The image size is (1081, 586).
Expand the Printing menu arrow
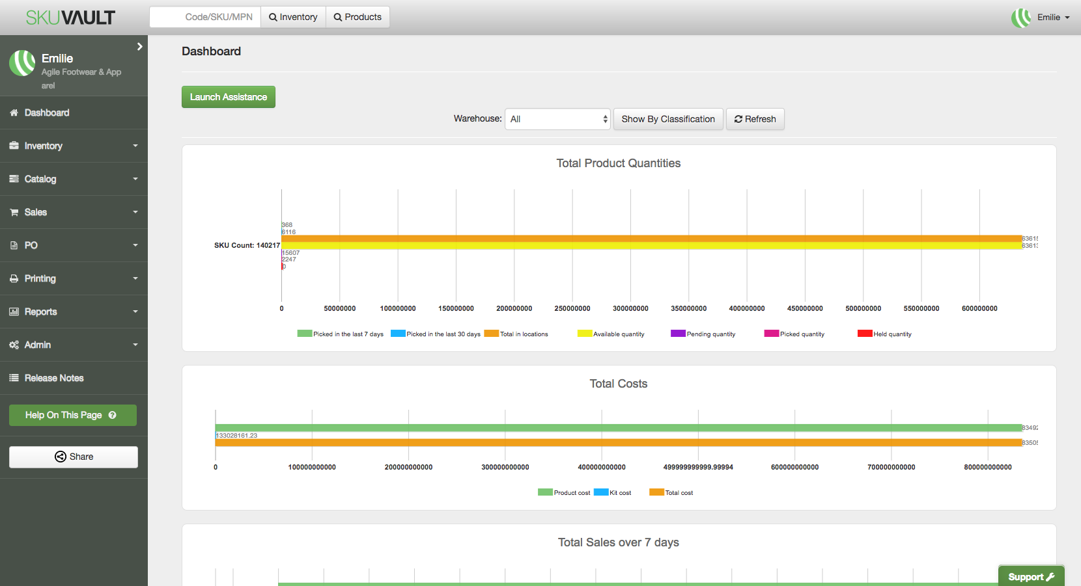[135, 278]
